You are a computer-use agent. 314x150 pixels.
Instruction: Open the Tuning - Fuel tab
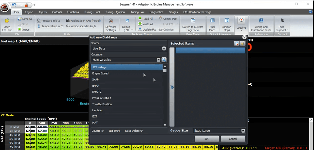[x=92, y=12]
